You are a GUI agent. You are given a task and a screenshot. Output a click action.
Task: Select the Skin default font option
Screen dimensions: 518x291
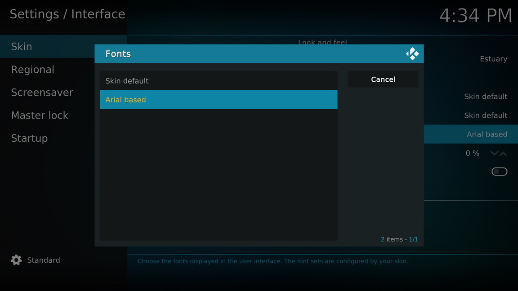point(219,81)
